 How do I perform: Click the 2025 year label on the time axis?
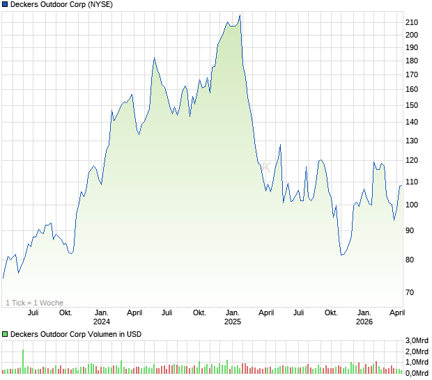coord(233,322)
